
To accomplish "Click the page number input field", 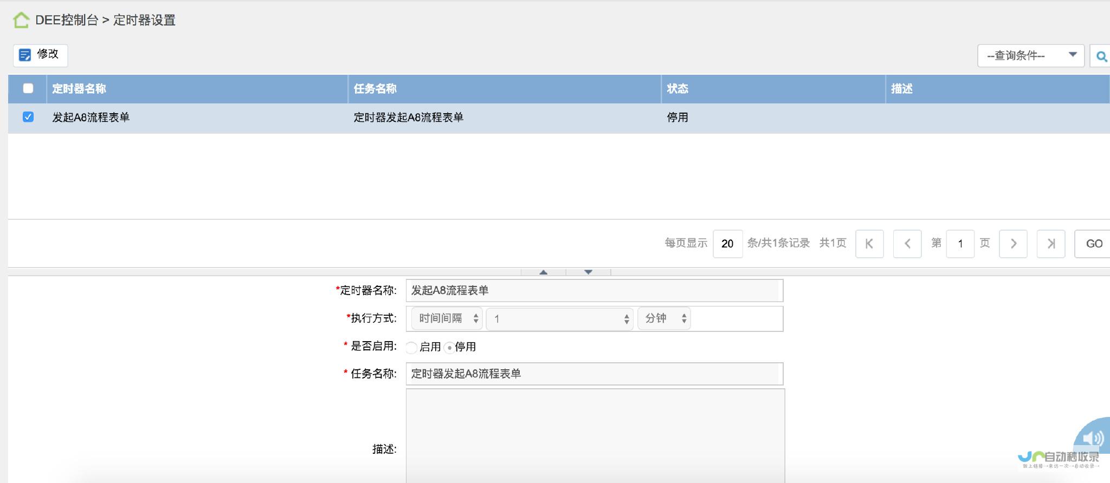I will click(x=960, y=244).
